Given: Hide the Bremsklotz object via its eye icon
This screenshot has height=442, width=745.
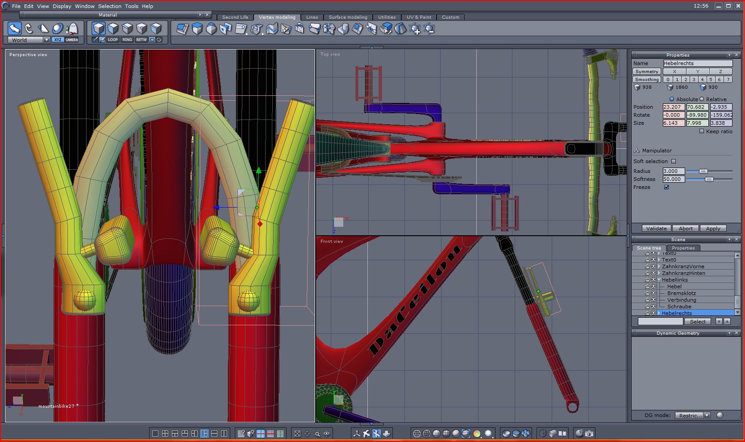Looking at the screenshot, I should [x=653, y=293].
